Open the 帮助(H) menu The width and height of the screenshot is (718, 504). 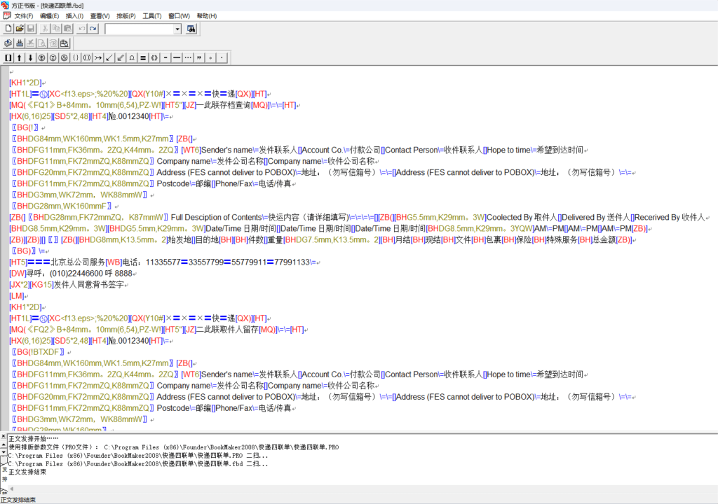(207, 16)
